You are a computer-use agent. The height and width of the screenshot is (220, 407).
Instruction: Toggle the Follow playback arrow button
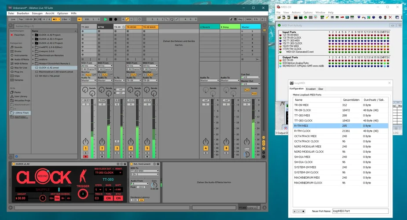pyautogui.click(x=80, y=19)
